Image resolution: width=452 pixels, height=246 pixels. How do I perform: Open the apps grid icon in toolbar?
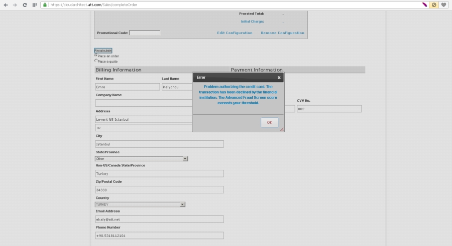35,5
